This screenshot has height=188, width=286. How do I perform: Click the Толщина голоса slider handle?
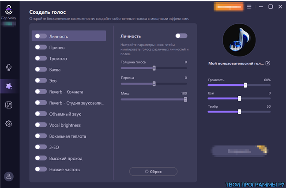(154, 68)
